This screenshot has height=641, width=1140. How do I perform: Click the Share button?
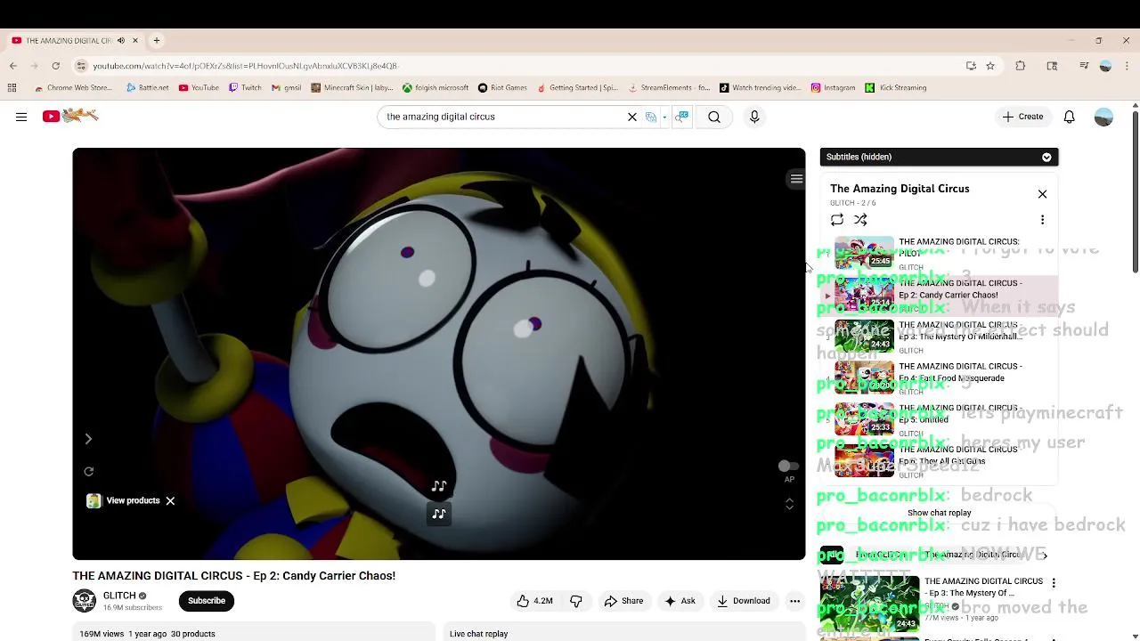(x=623, y=601)
